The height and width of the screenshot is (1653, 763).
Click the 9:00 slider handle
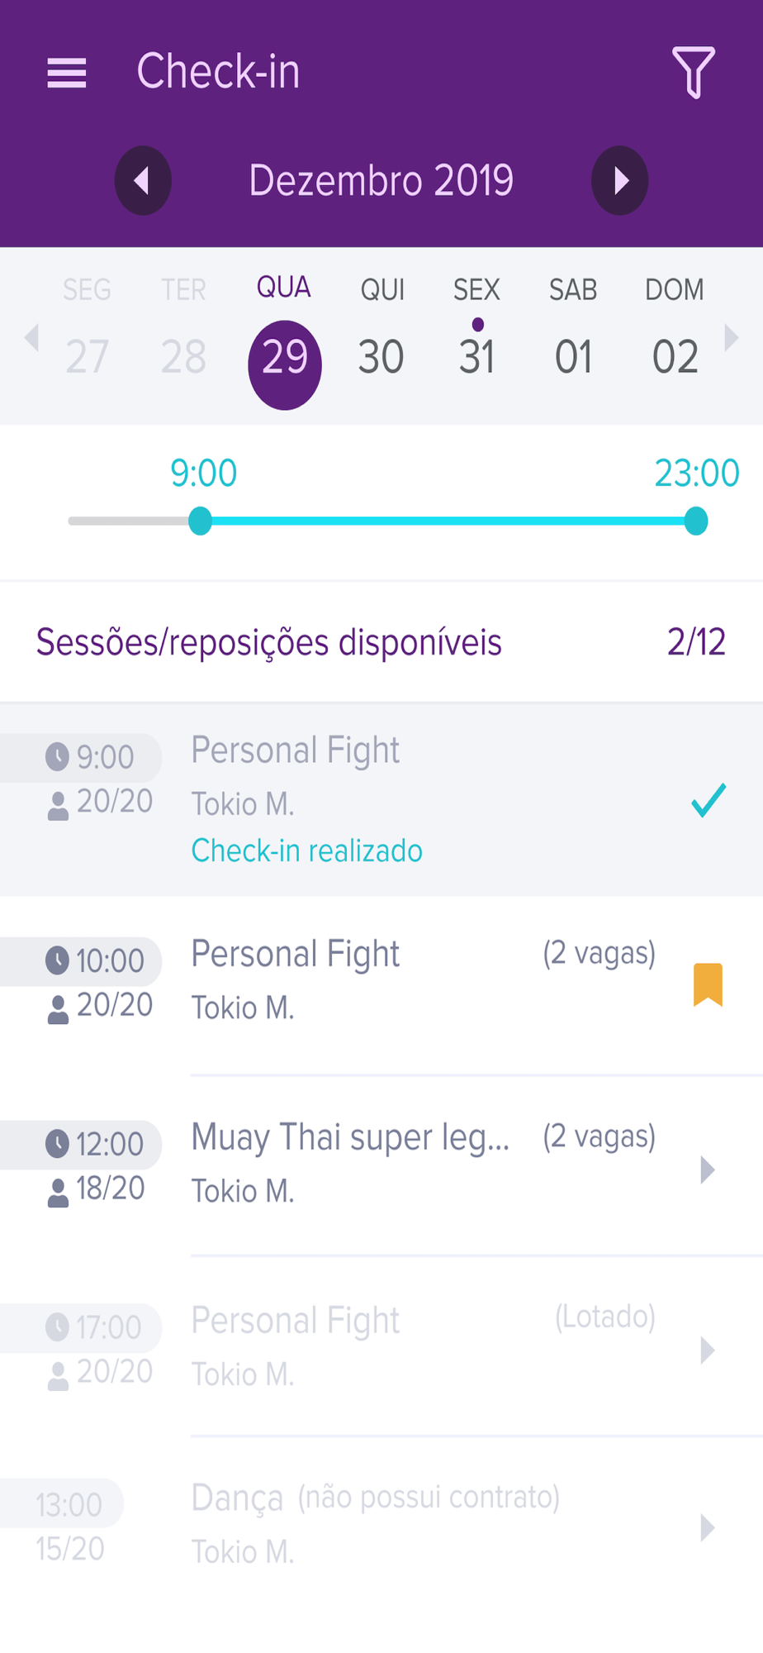[200, 521]
